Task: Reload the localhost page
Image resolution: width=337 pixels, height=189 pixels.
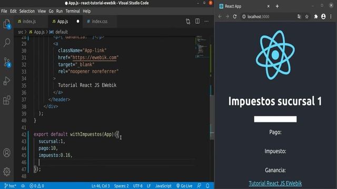Action: (235, 16)
